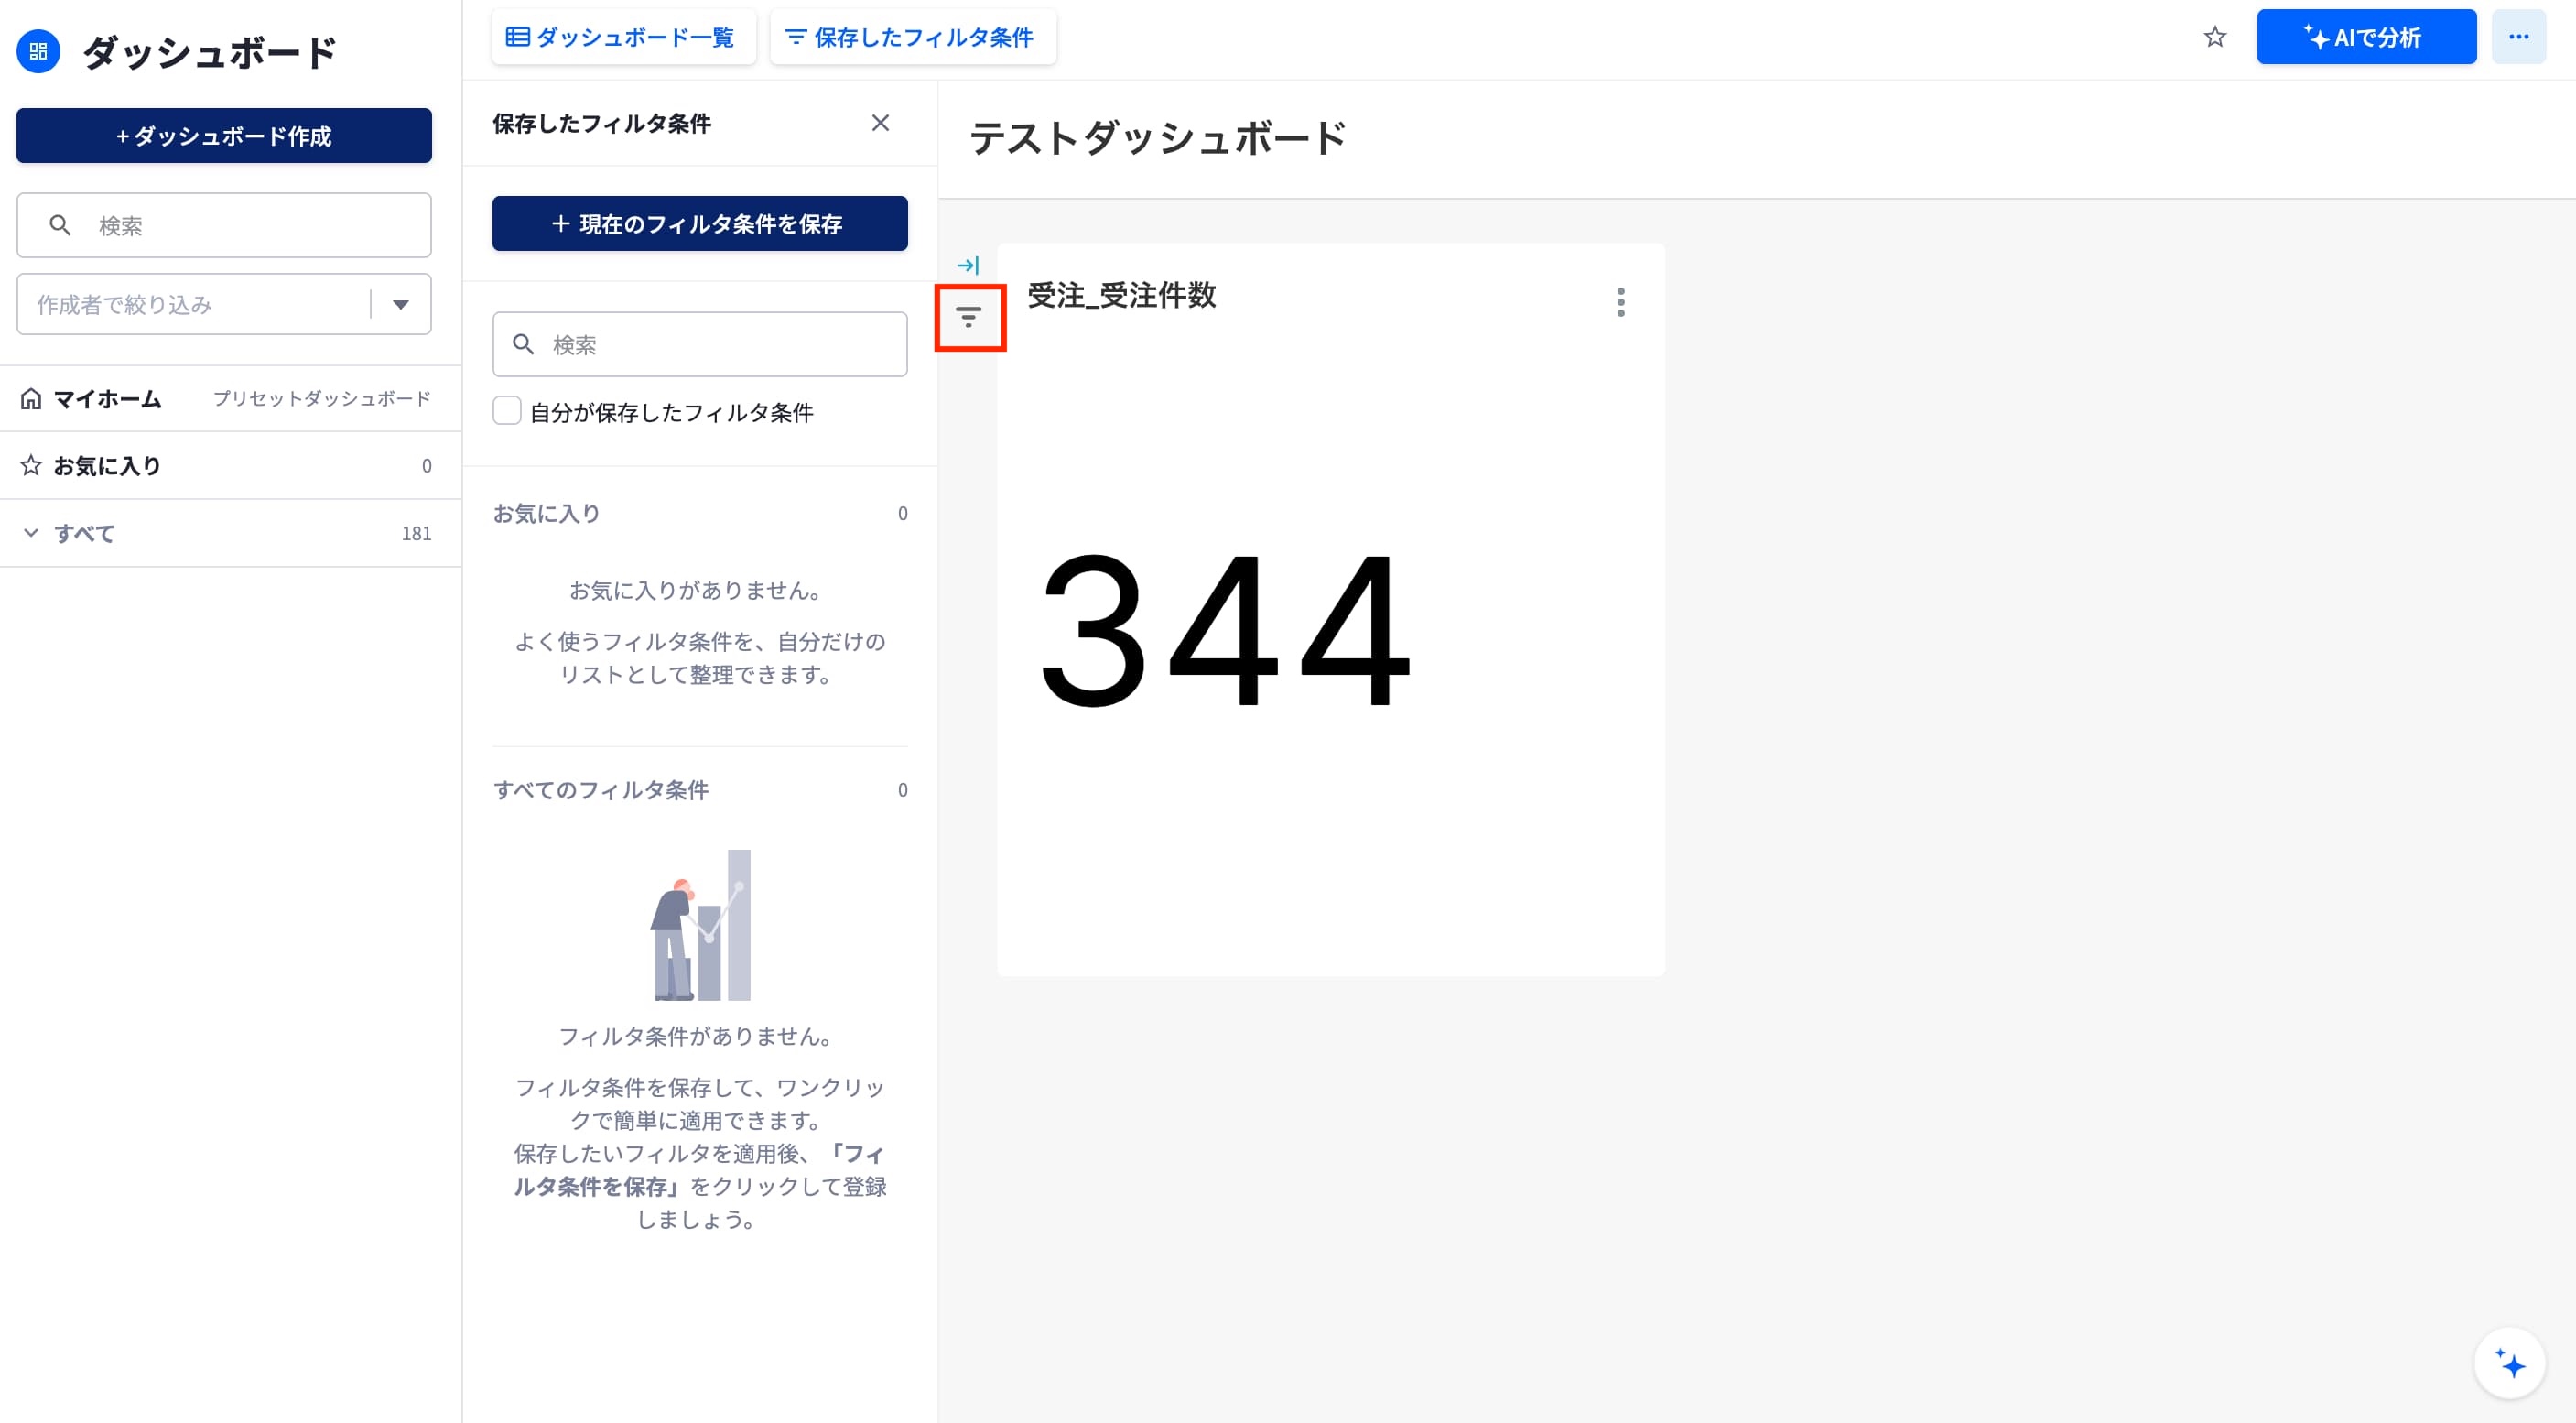
Task: Click the プリセットダッシュボード label
Action: pyautogui.click(x=322, y=399)
